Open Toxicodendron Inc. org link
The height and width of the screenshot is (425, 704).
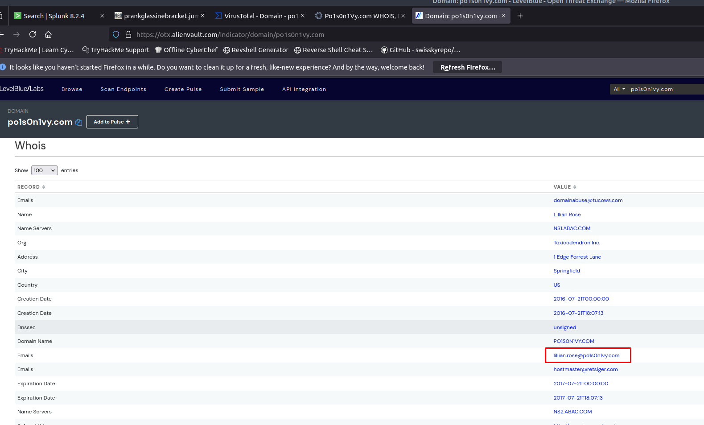[577, 243]
